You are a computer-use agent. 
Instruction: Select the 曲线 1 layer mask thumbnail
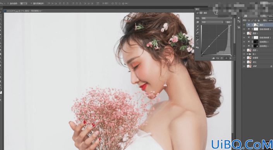[x=256, y=25]
